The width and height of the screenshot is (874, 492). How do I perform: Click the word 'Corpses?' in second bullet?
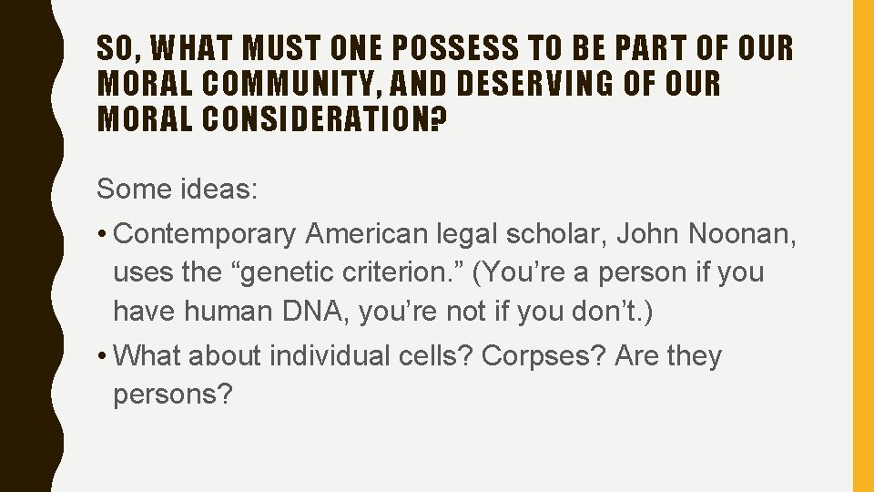pos(544,356)
